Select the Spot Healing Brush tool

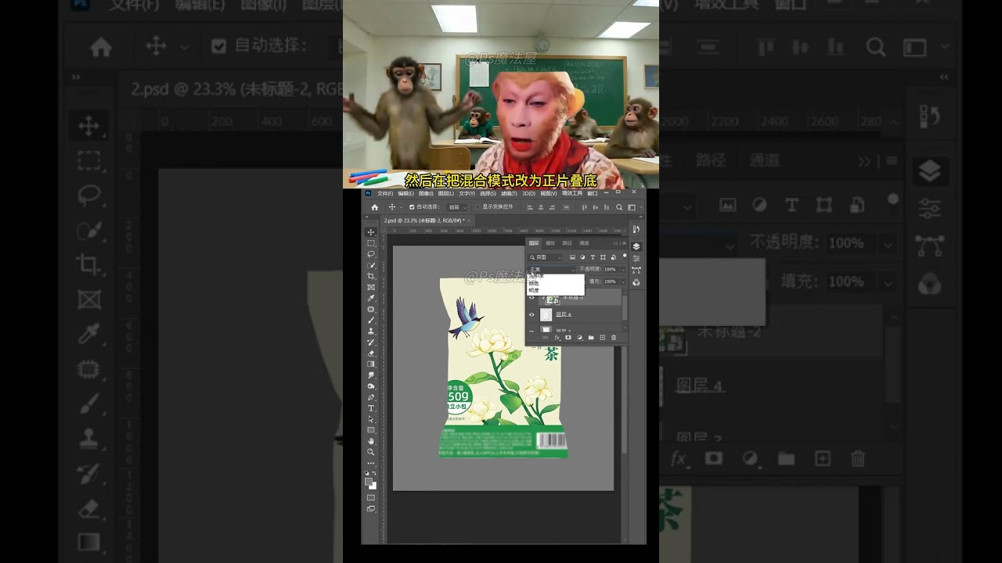tap(371, 309)
